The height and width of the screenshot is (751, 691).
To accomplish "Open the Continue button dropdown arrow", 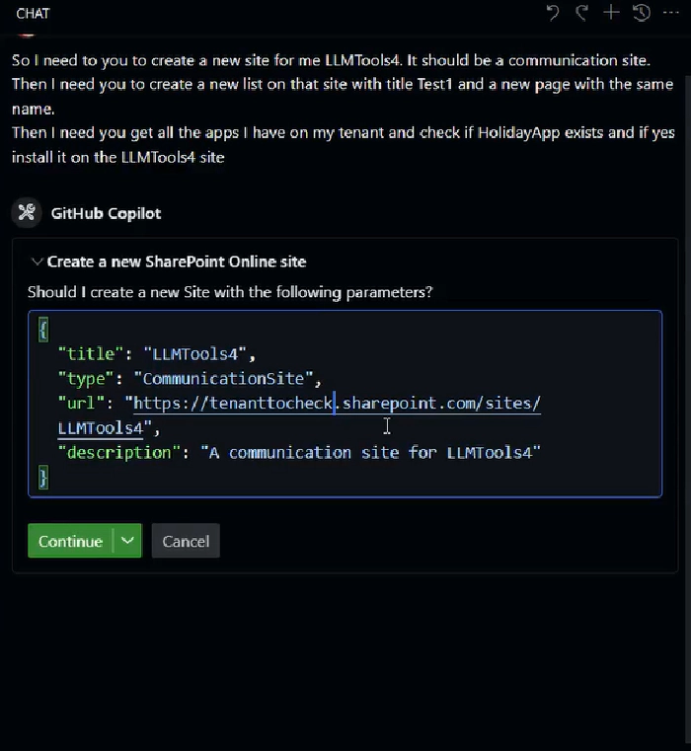I will click(127, 541).
